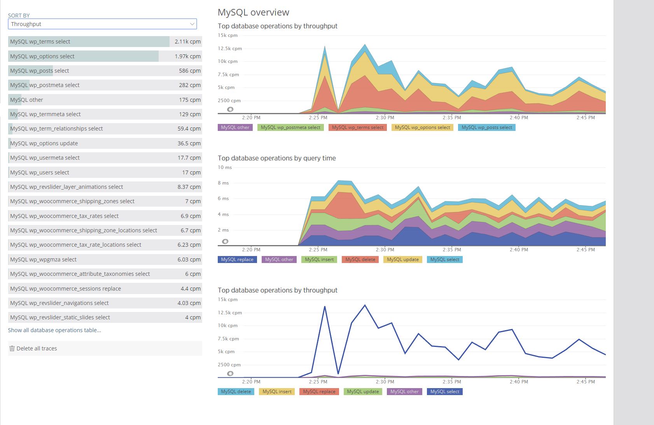Image resolution: width=654 pixels, height=425 pixels.
Task: Click the circle marker on query time chart
Action: (x=225, y=242)
